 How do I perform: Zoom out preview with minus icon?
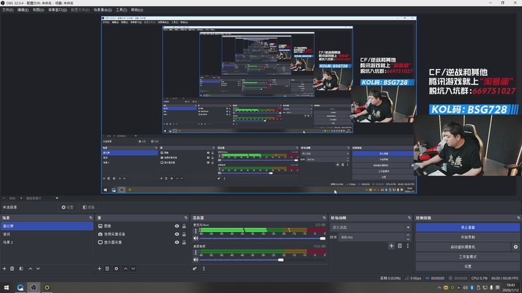coord(4,198)
